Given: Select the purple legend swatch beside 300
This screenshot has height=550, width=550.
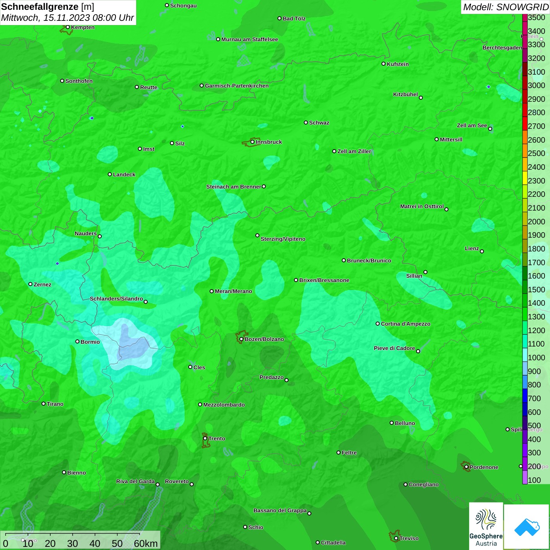Looking at the screenshot, I should pyautogui.click(x=525, y=450).
